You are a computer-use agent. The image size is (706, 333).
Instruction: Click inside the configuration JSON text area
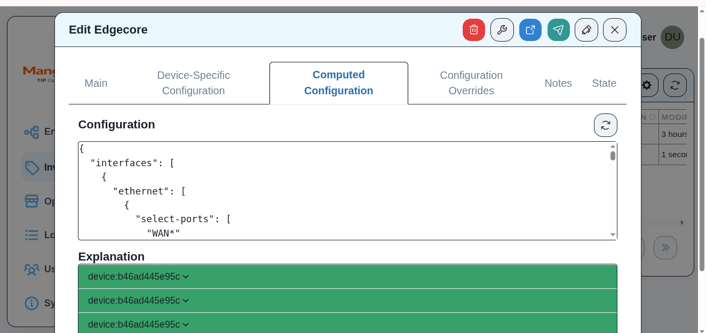point(344,191)
